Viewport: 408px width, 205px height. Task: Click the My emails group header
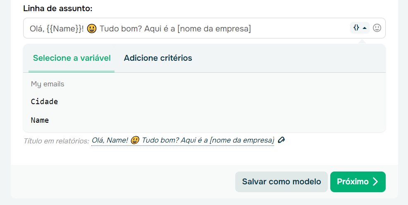48,84
